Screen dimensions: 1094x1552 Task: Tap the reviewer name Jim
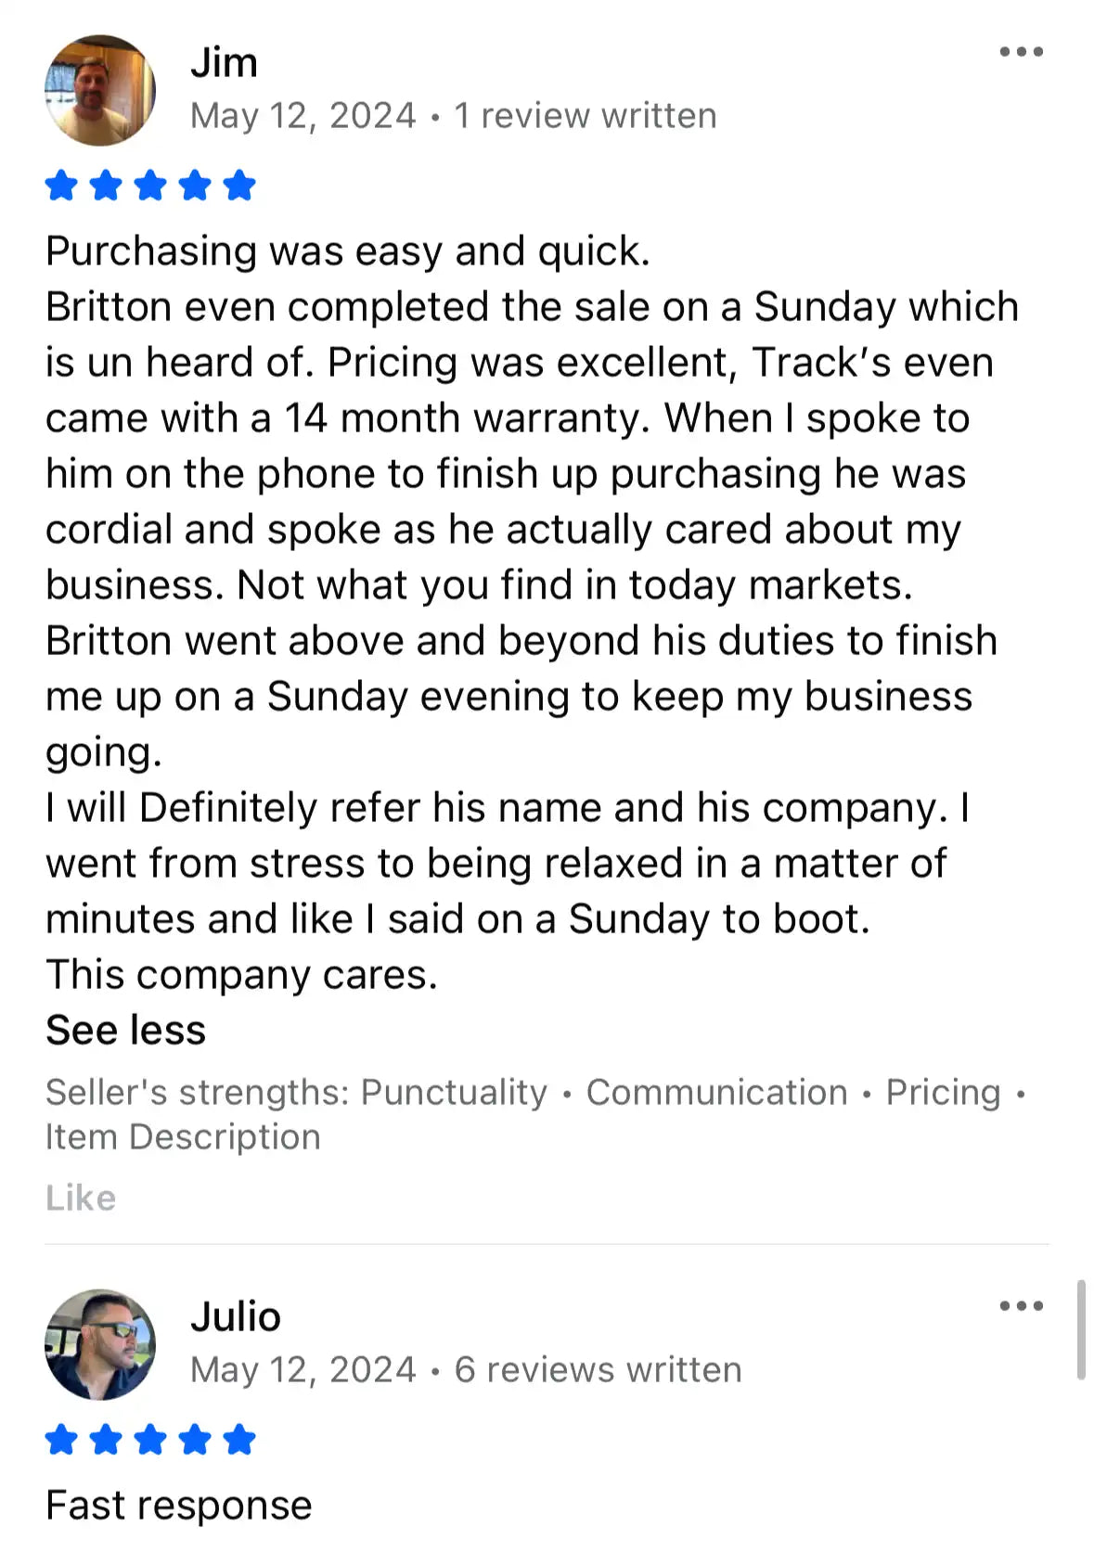click(225, 63)
